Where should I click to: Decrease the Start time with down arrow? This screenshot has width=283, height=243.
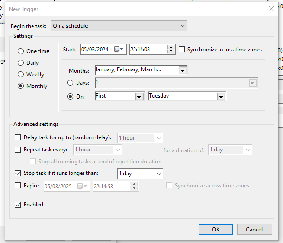pyautogui.click(x=171, y=51)
